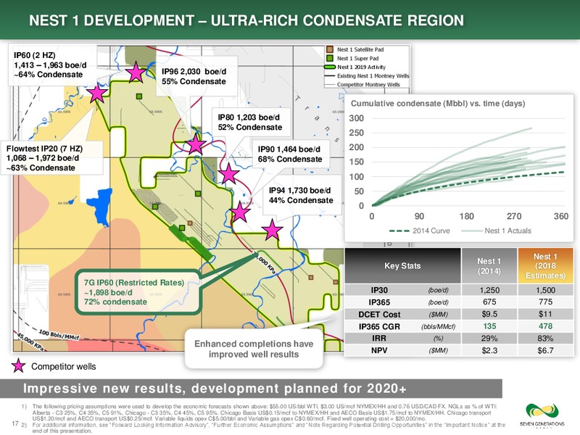Click the '675' table cell
This screenshot has height=435, width=580.
[489, 302]
